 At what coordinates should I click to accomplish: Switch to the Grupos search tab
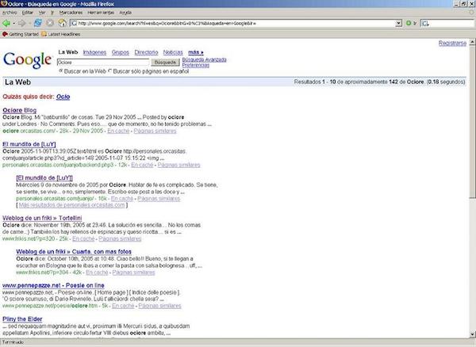click(x=121, y=52)
